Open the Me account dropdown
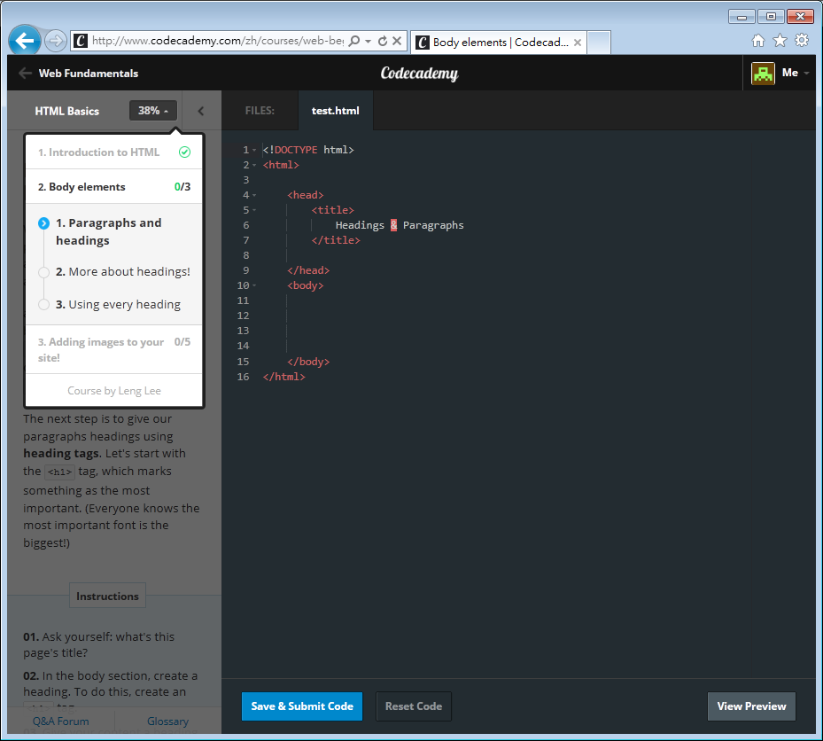The image size is (823, 741). point(795,73)
